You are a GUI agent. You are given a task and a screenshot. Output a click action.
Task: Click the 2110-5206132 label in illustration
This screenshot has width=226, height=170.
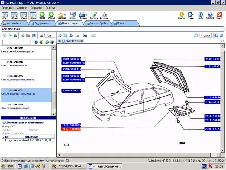click(x=71, y=69)
